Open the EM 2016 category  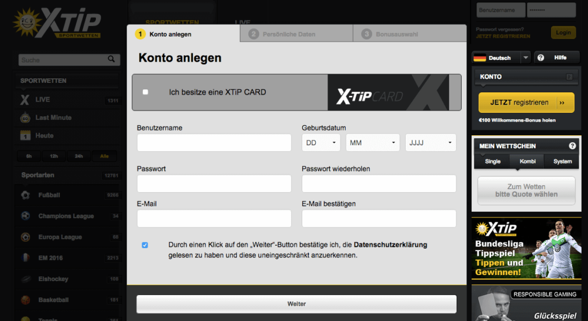tap(69, 258)
